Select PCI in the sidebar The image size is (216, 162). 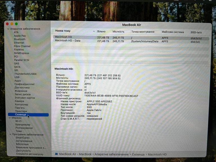click(x=16, y=57)
